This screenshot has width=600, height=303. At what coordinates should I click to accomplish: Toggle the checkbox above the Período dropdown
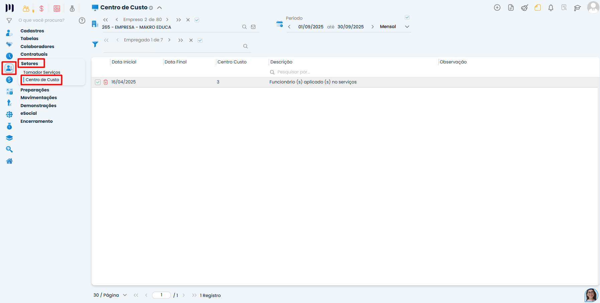[407, 17]
